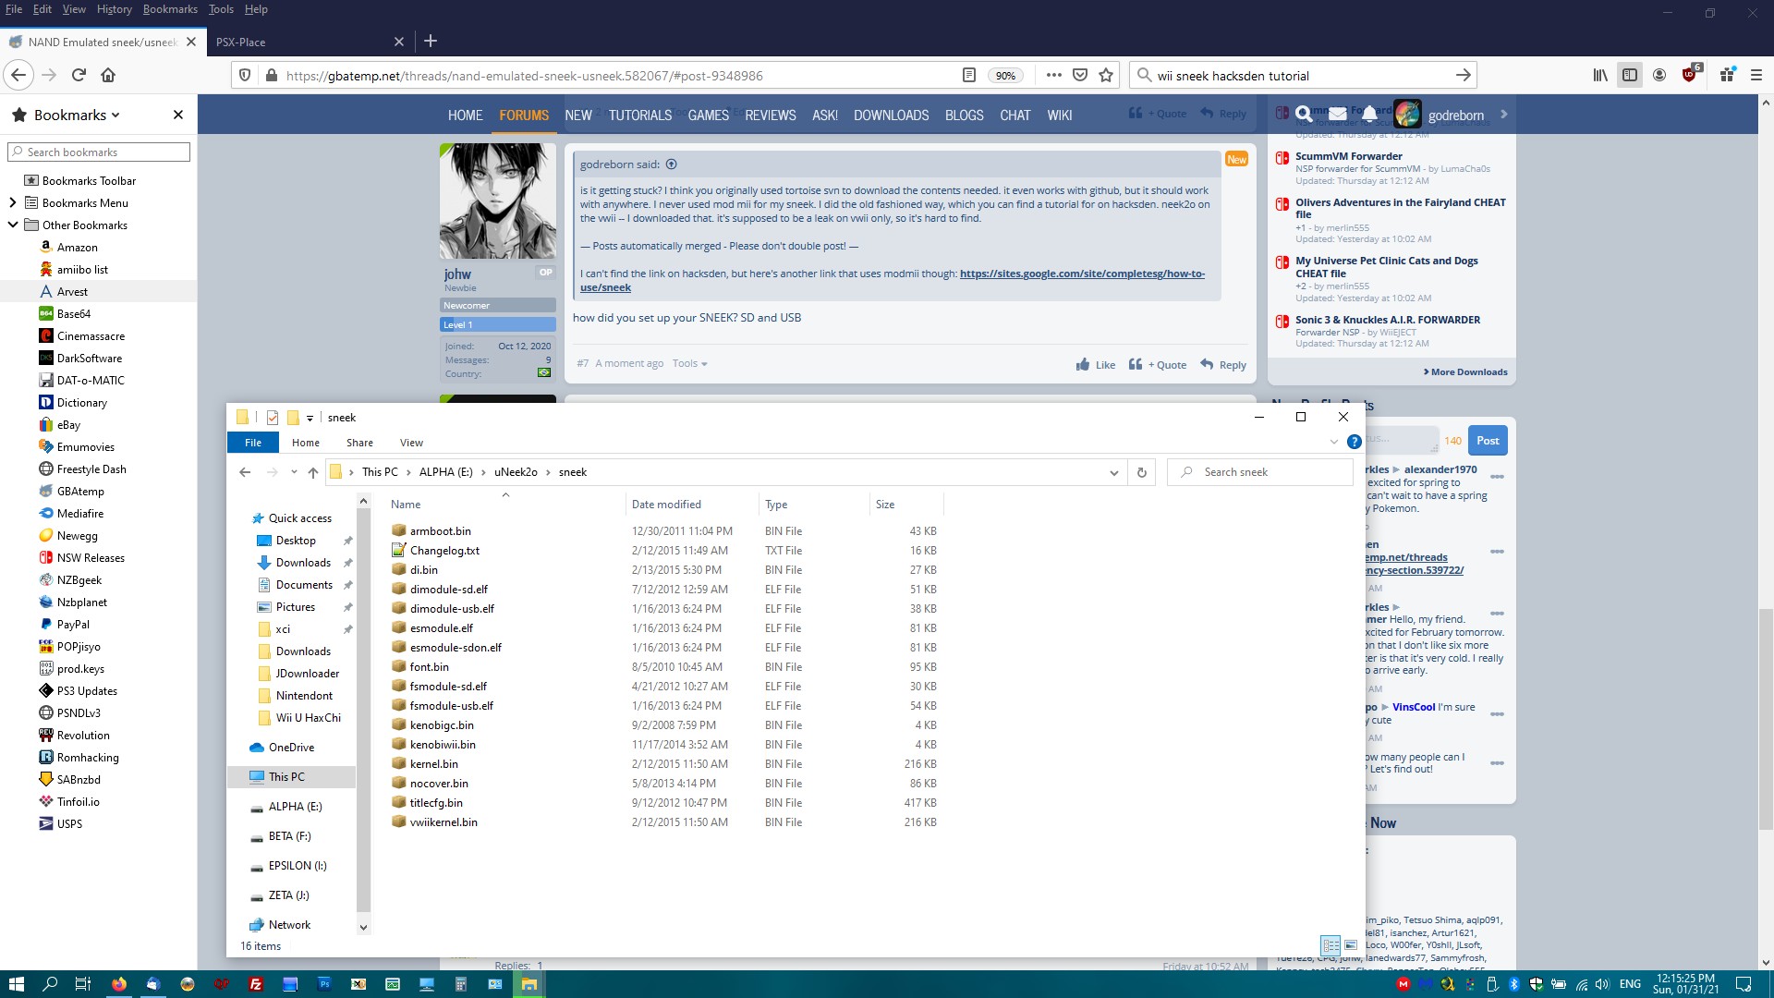The image size is (1774, 998).
Task: Close the Bookmarks sidebar
Action: (x=178, y=115)
